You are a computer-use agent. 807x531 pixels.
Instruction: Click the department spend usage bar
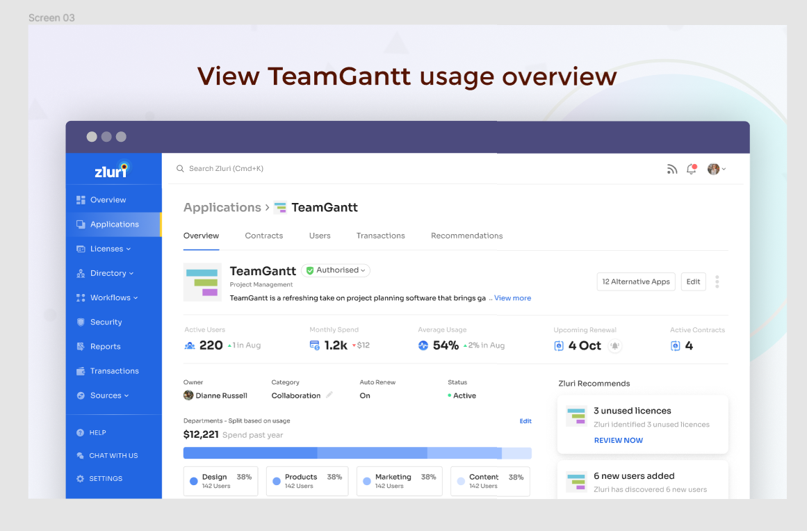(357, 452)
